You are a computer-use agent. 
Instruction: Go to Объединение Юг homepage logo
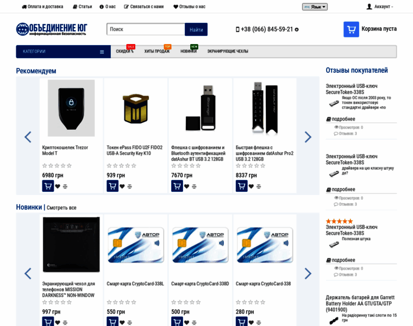click(52, 29)
